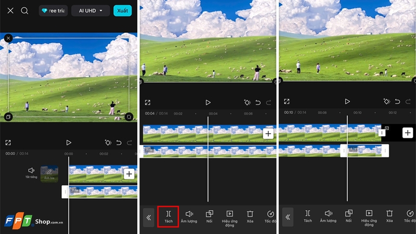Mute clip audio with Tắt tiếng
Viewport: 416px width, 234px height.
point(31,173)
